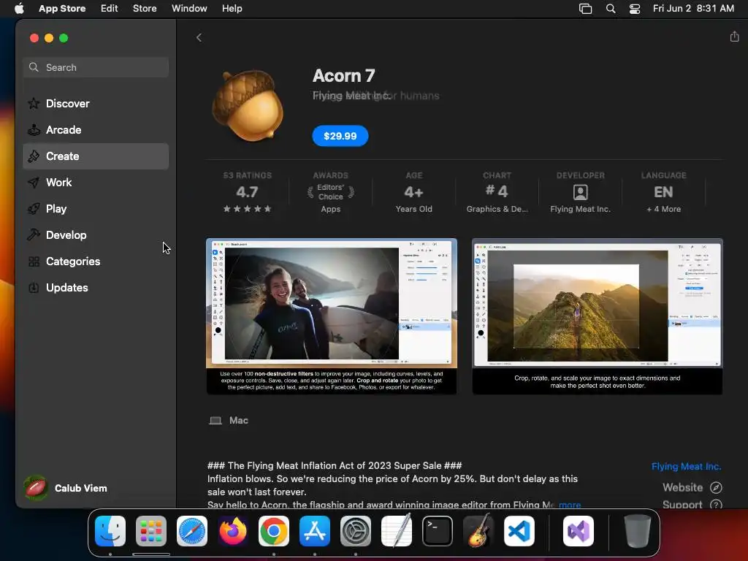Click the App Store search field
This screenshot has width=748, height=561.
(96, 67)
